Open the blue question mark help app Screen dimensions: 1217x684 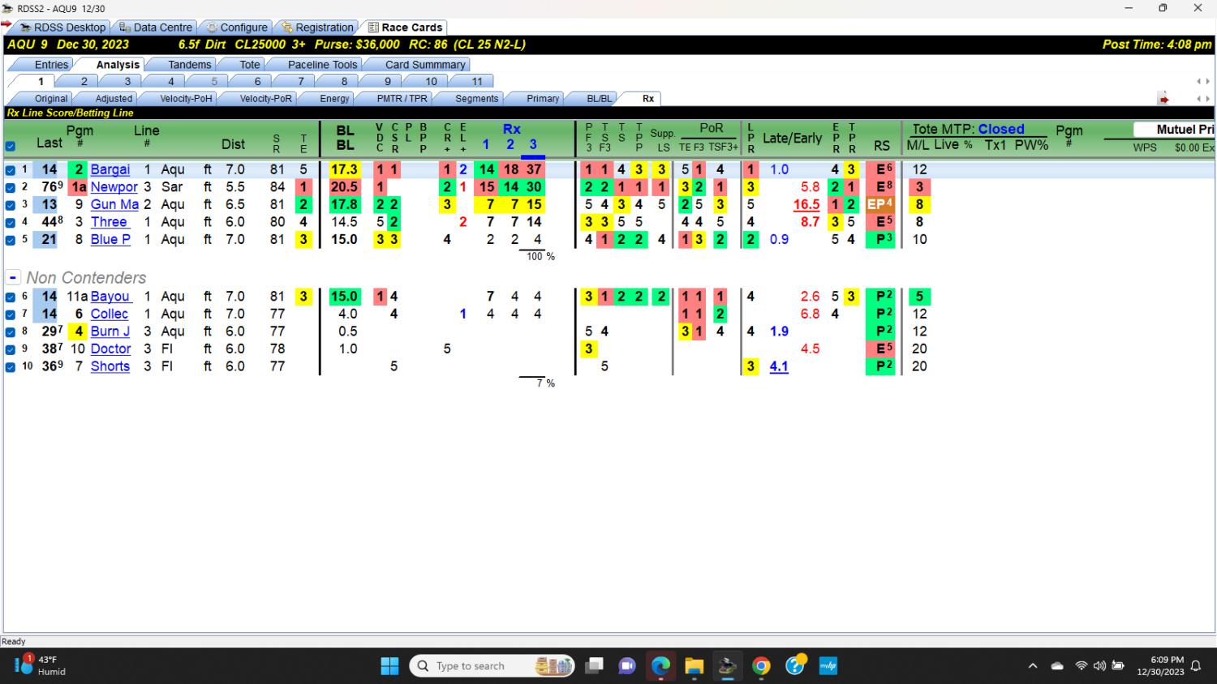click(x=795, y=665)
